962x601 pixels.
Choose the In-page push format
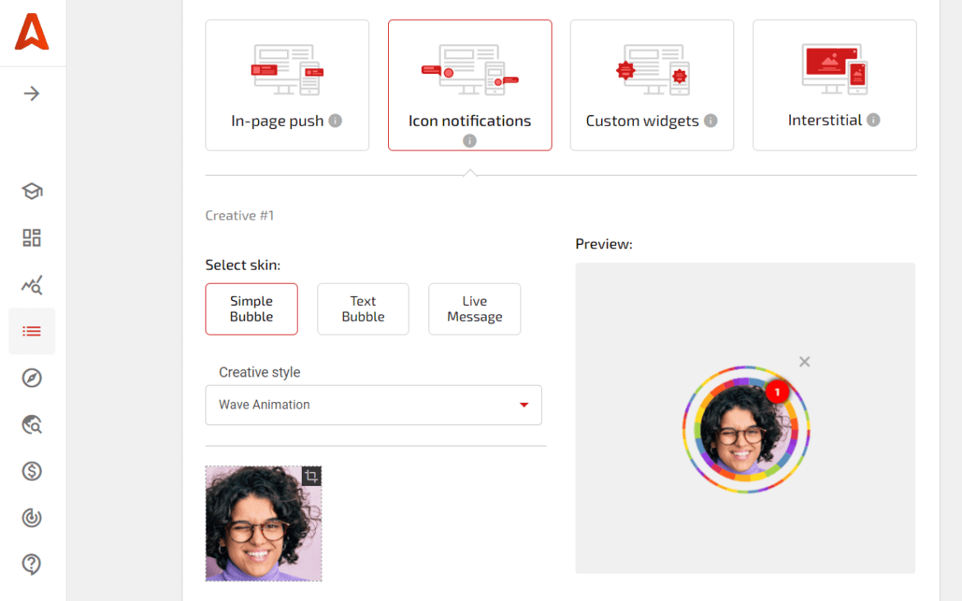tap(286, 85)
